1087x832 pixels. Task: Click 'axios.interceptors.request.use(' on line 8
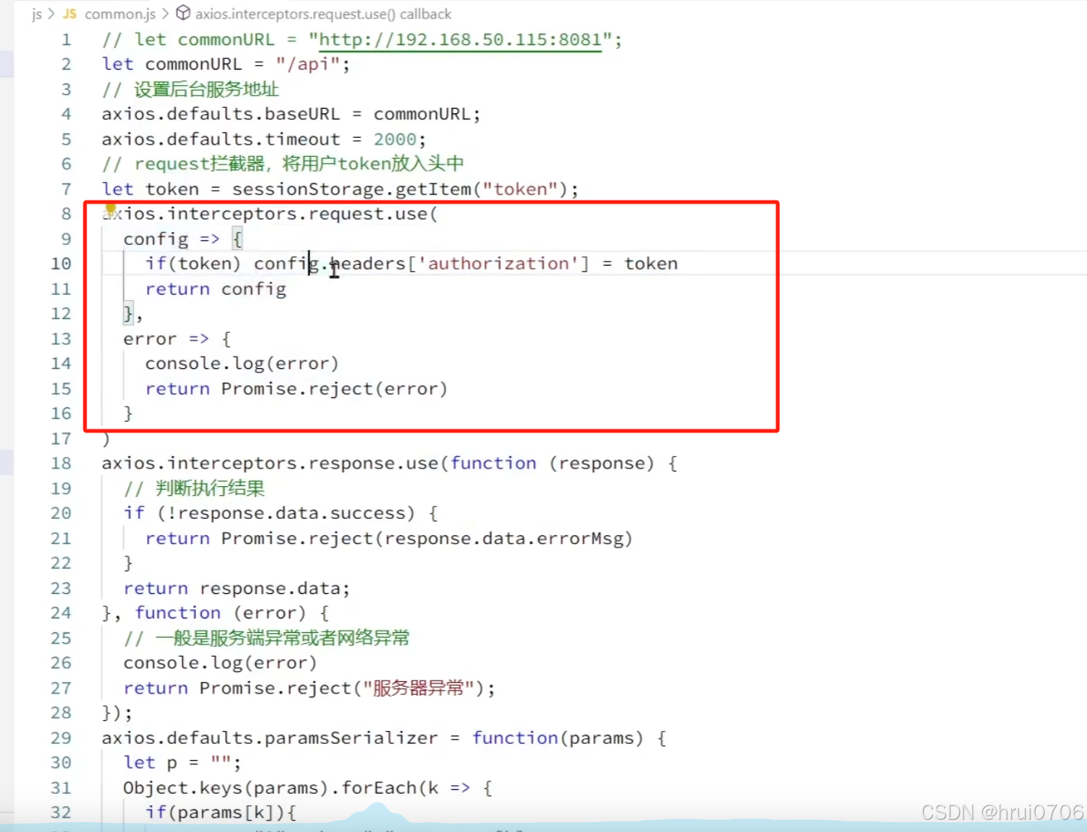click(x=269, y=214)
